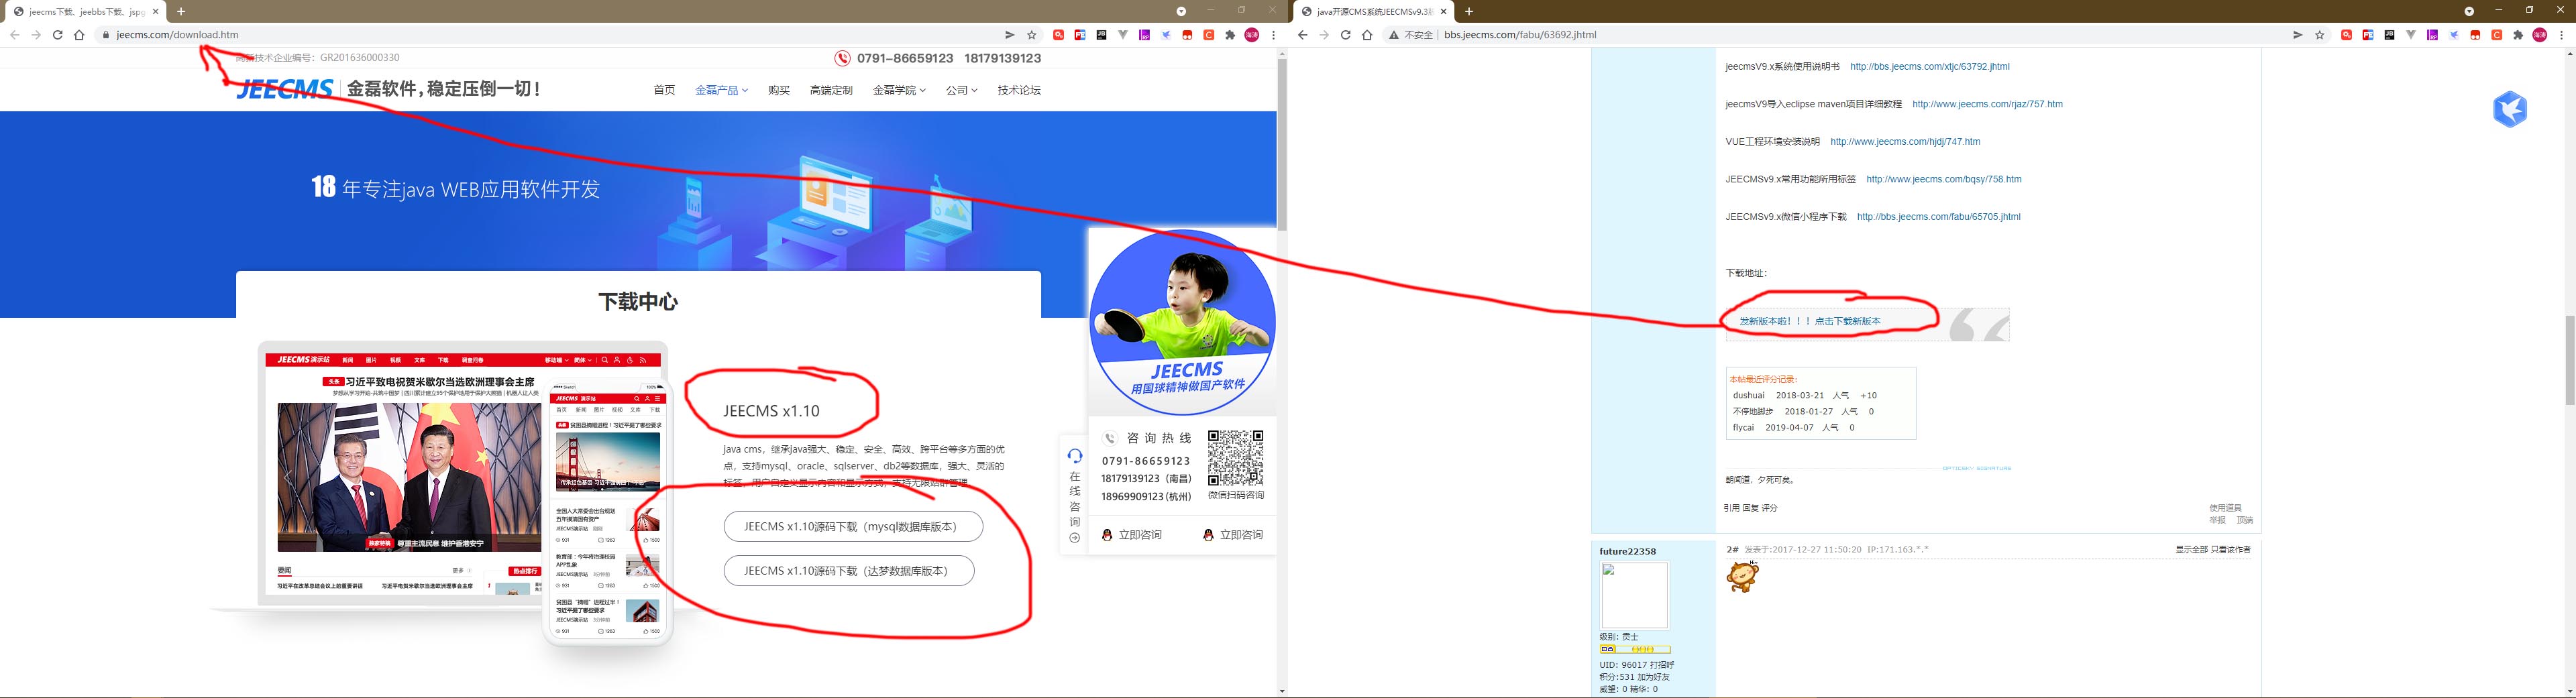Open the bqsy/758.htm tags link

1943,180
